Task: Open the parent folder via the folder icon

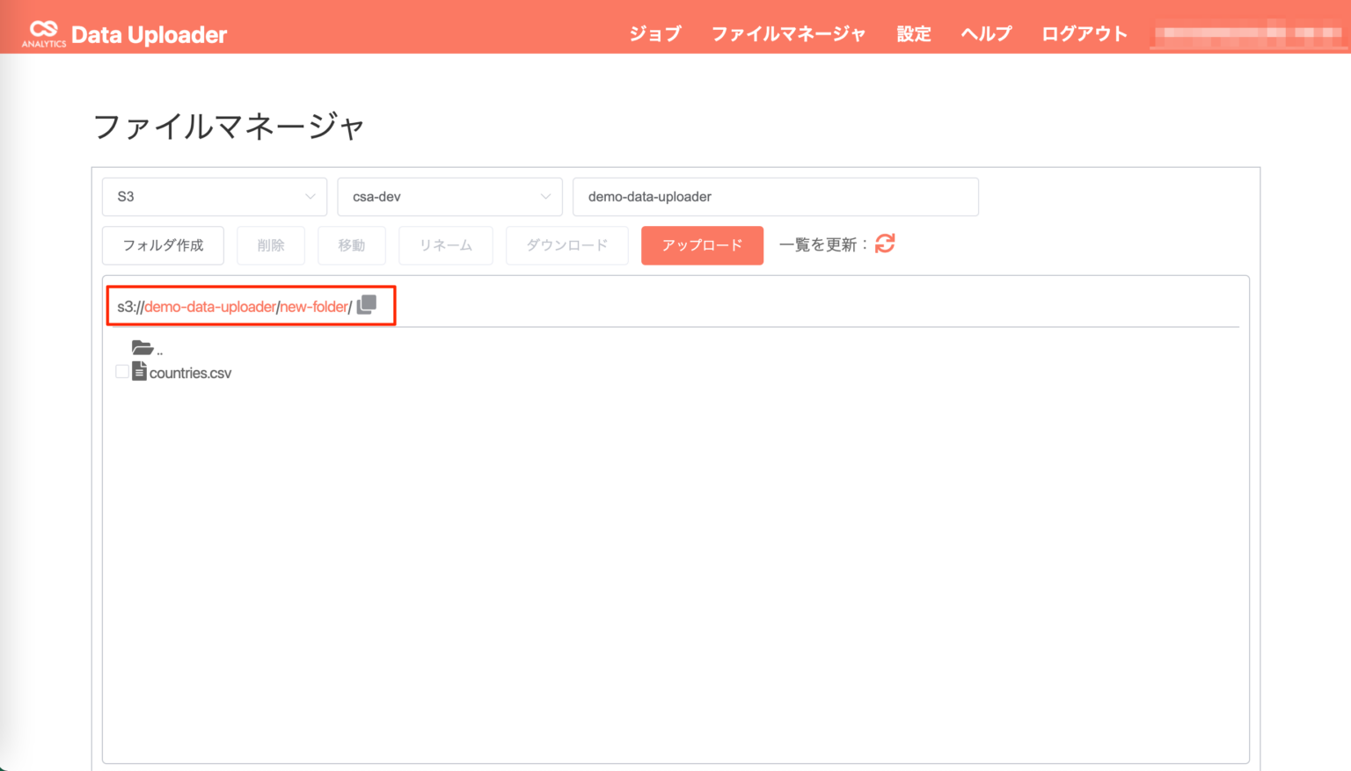Action: pyautogui.click(x=143, y=346)
